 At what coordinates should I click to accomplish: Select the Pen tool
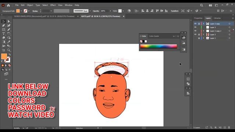coord(4,26)
